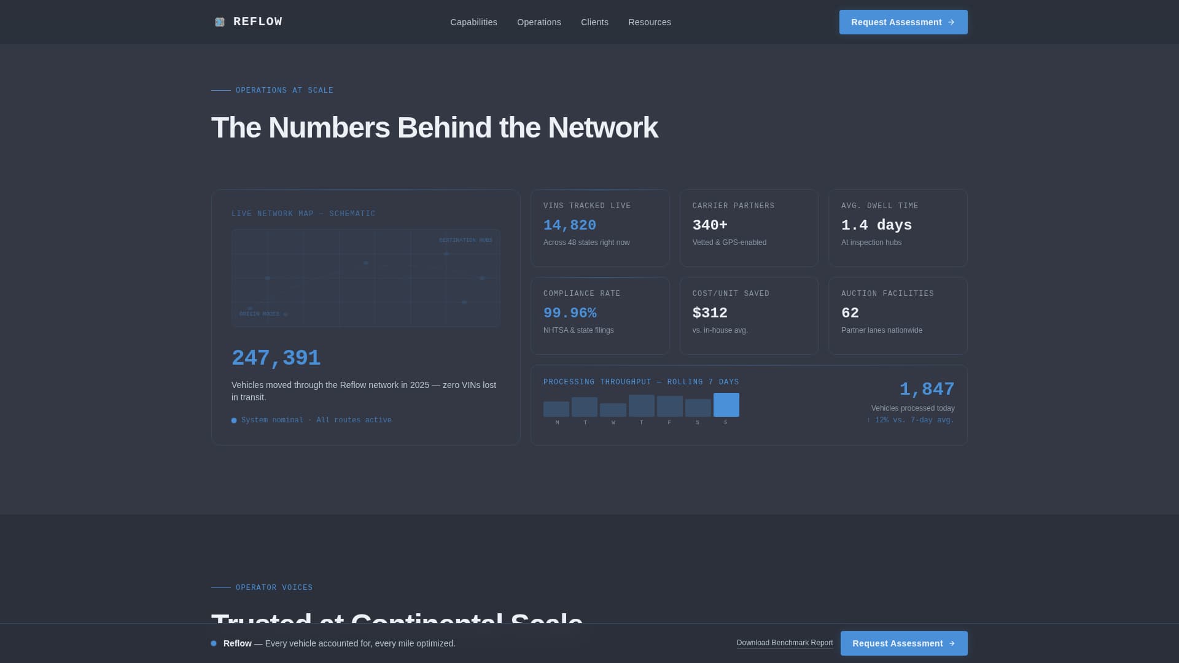The width and height of the screenshot is (1179, 663).
Task: Open the Download Benchmark Report link
Action: coord(784,643)
